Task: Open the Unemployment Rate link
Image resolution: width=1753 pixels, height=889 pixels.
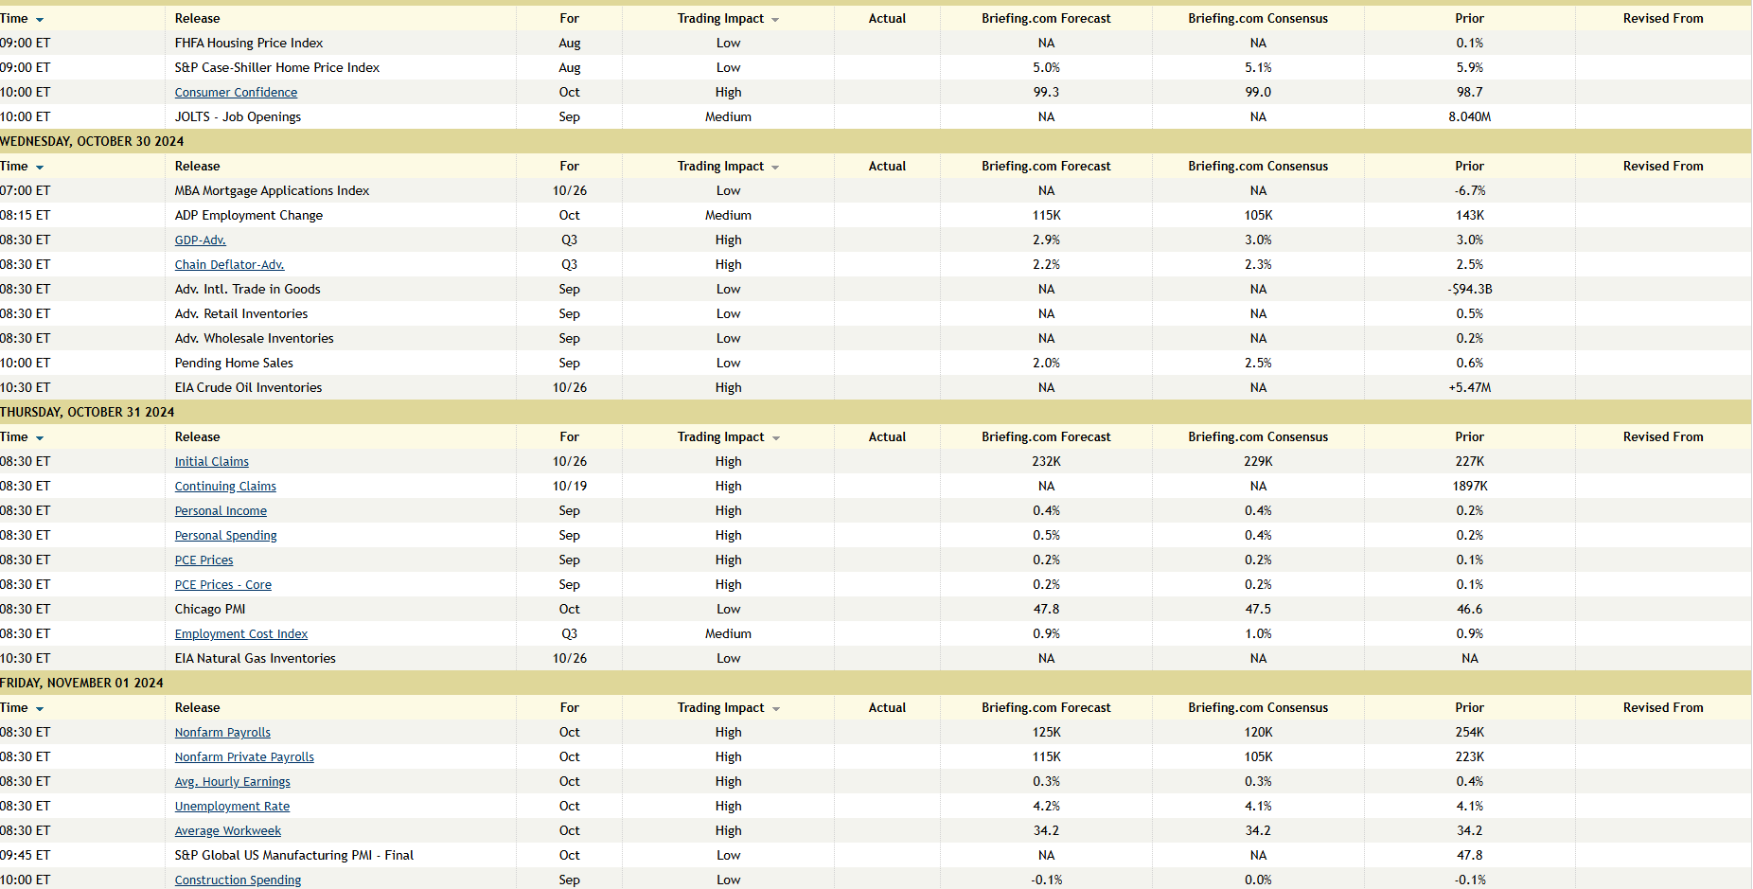Action: coord(232,806)
